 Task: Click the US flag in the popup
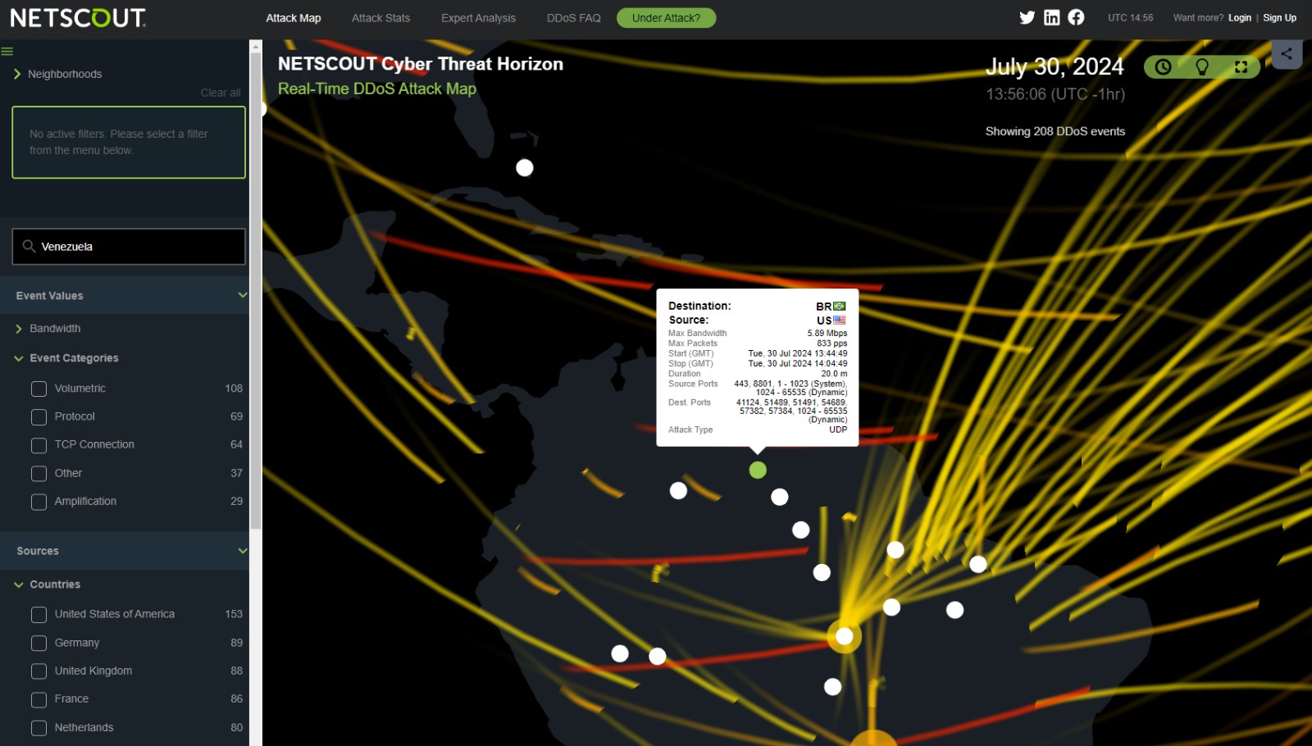tap(840, 321)
